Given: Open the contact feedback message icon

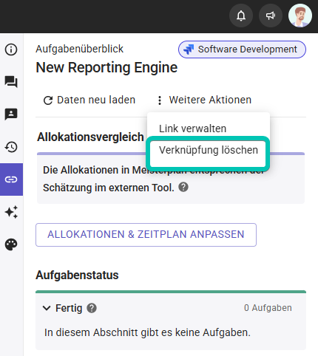Looking at the screenshot, I should click(x=11, y=114).
